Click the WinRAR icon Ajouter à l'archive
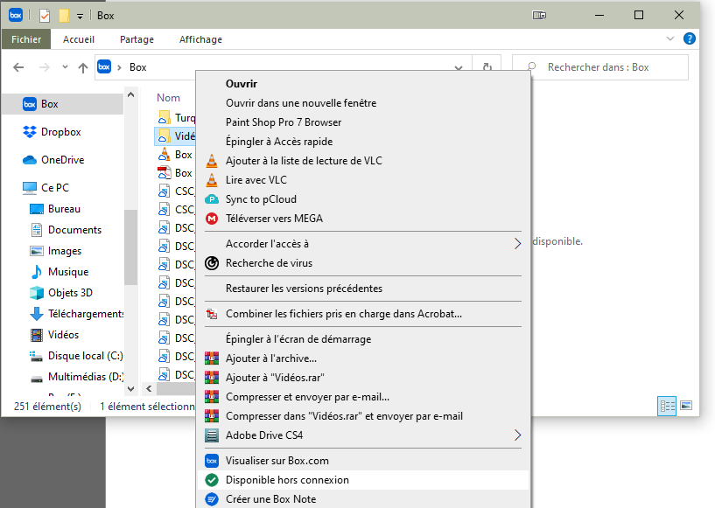Viewport: 715px width, 508px height. coord(212,358)
